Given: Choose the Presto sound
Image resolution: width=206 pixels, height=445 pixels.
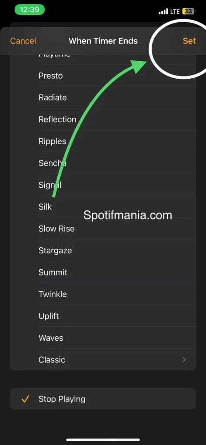Looking at the screenshot, I should click(103, 76).
